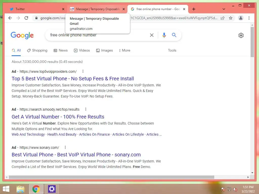Open File Explorer from the taskbar

tap(20, 189)
